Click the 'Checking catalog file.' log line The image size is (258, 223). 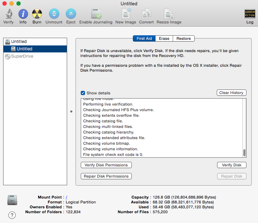(103, 121)
